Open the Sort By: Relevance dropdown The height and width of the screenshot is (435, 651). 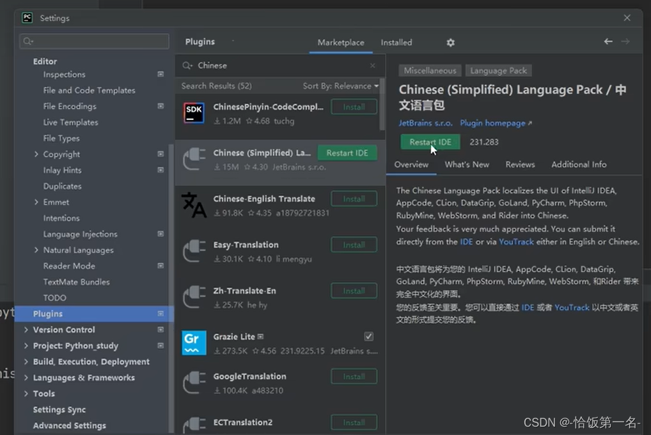(x=340, y=86)
